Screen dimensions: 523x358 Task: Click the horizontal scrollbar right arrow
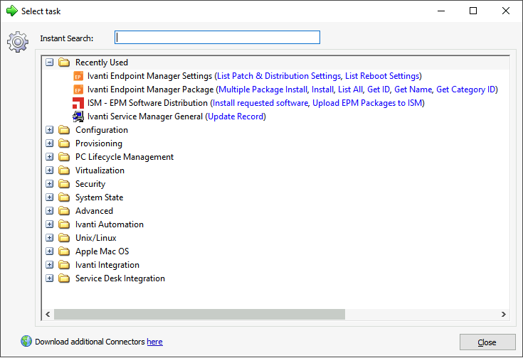504,315
